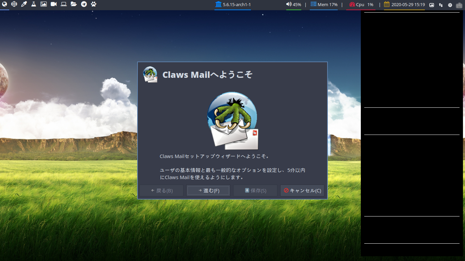Click the Cpu 1% indicator text

coord(365,5)
